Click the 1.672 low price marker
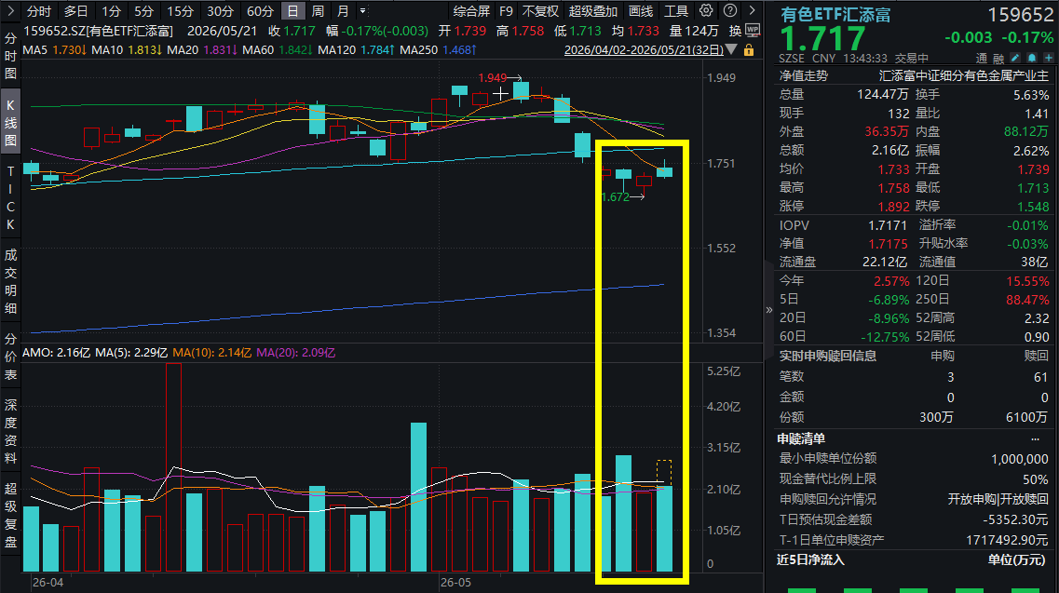 click(x=616, y=197)
